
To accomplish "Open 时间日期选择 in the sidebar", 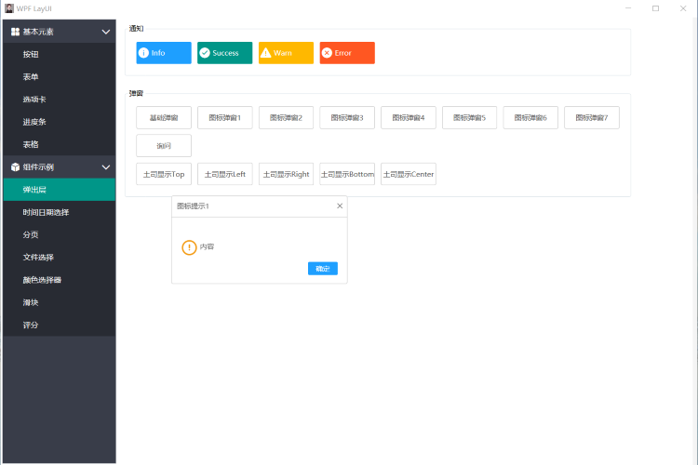I will 60,212.
